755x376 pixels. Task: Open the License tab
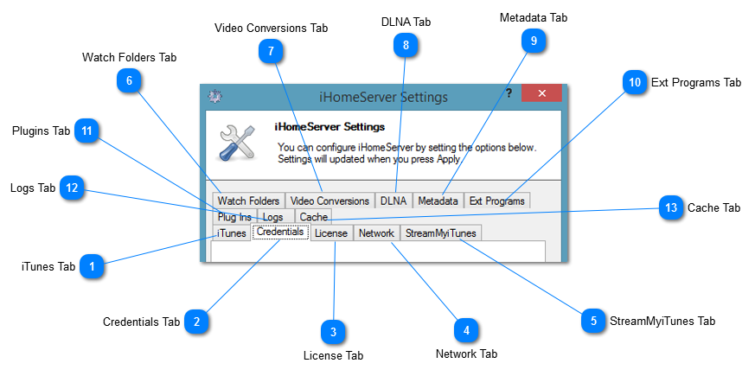tap(331, 233)
